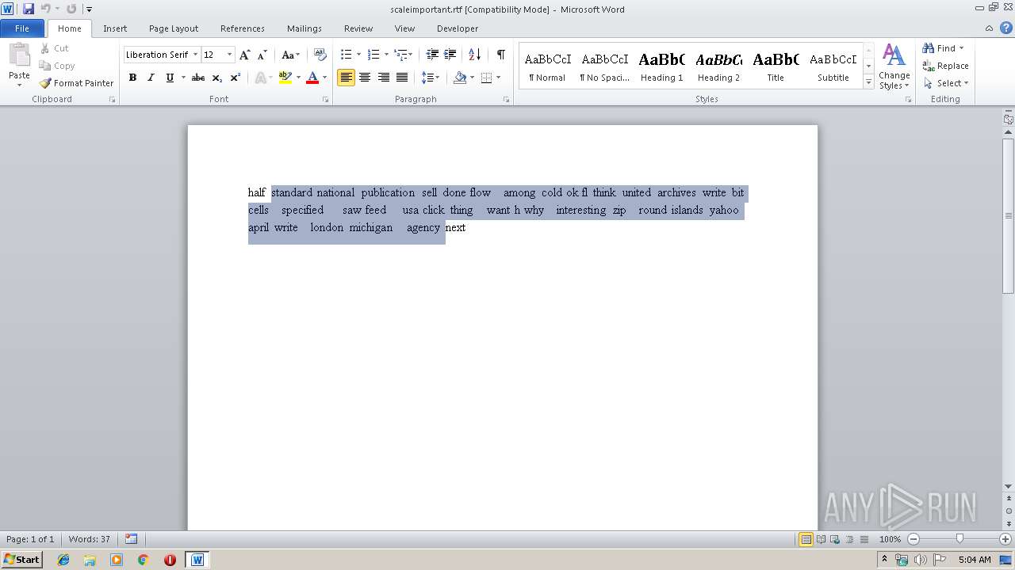Open the font color dropdown arrow
This screenshot has height=570, width=1015.
pyautogui.click(x=324, y=78)
